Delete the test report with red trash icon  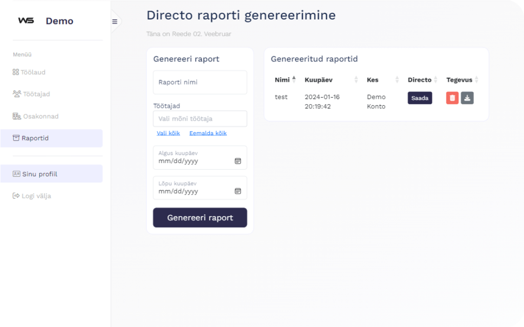pos(452,98)
